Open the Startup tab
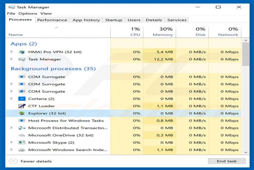Image resolution: width=254 pixels, height=170 pixels. click(x=114, y=20)
